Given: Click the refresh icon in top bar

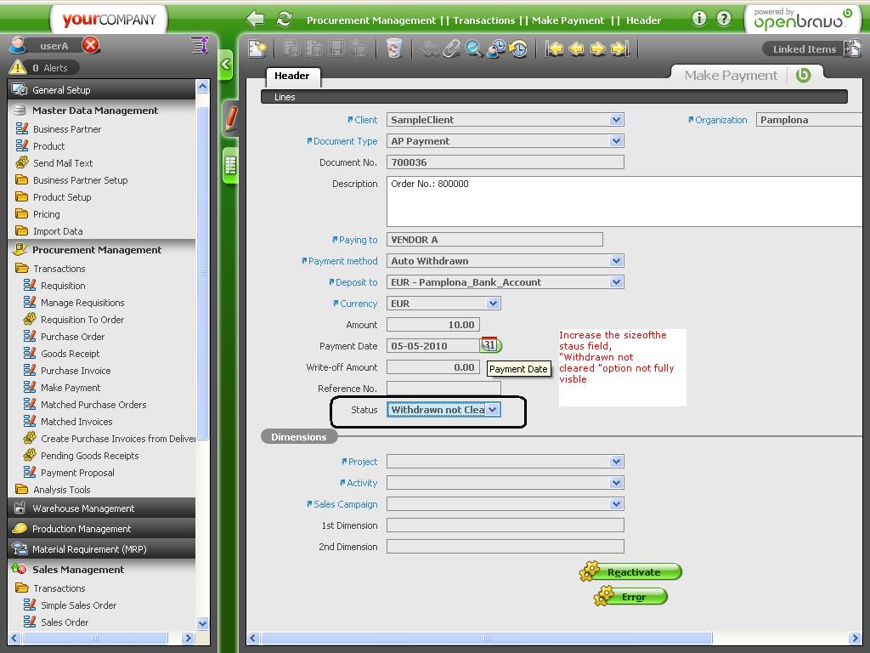Looking at the screenshot, I should [x=284, y=19].
